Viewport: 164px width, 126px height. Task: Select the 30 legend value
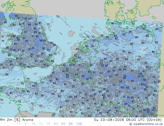tap(26, 124)
